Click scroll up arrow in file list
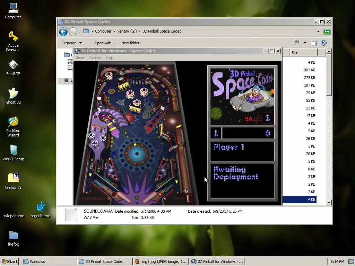Screen dimensions: 355x266 click(x=329, y=51)
